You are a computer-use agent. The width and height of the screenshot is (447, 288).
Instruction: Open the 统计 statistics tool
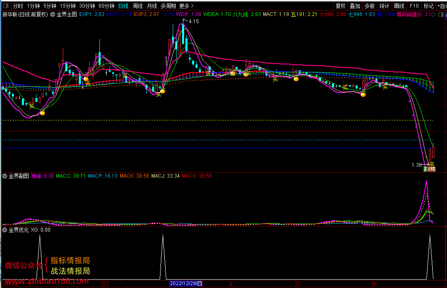[384, 6]
